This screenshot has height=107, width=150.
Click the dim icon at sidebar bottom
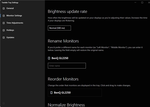pyautogui.click(x=4, y=103)
